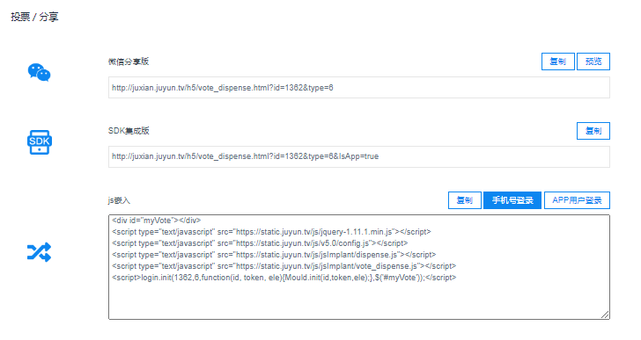Click the js嵌入 label
Viewport: 641px width, 340px height.
click(119, 200)
